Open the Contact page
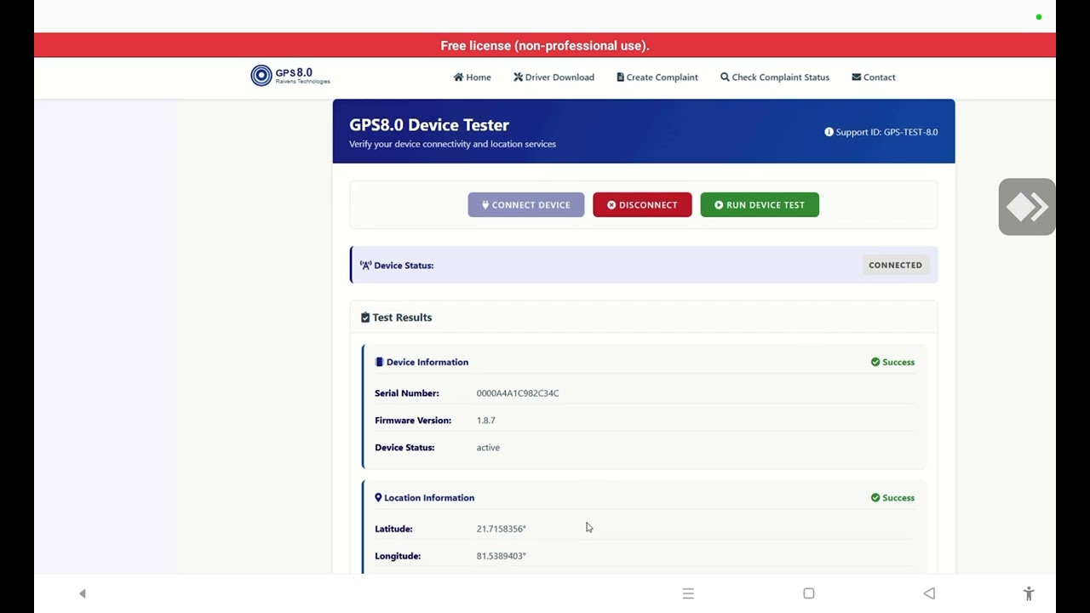Screen dimensions: 1090x613 click(873, 77)
